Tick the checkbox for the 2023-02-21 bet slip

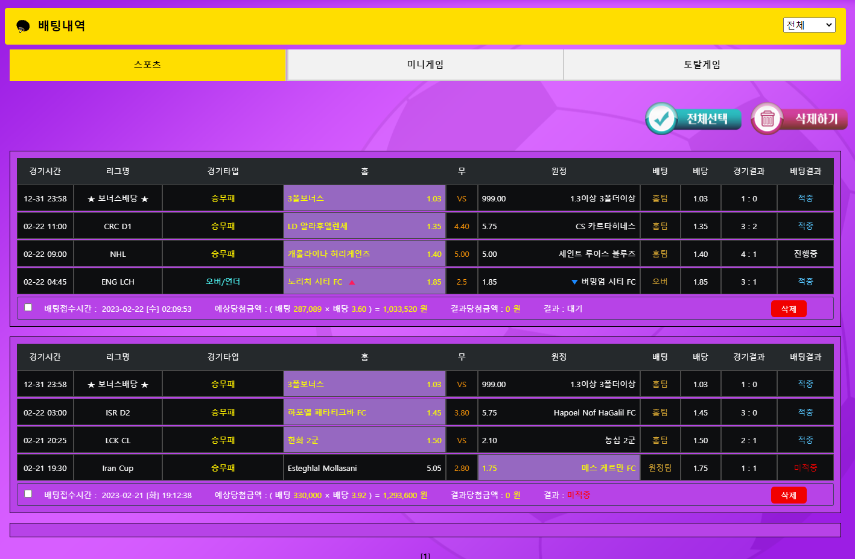pos(28,494)
